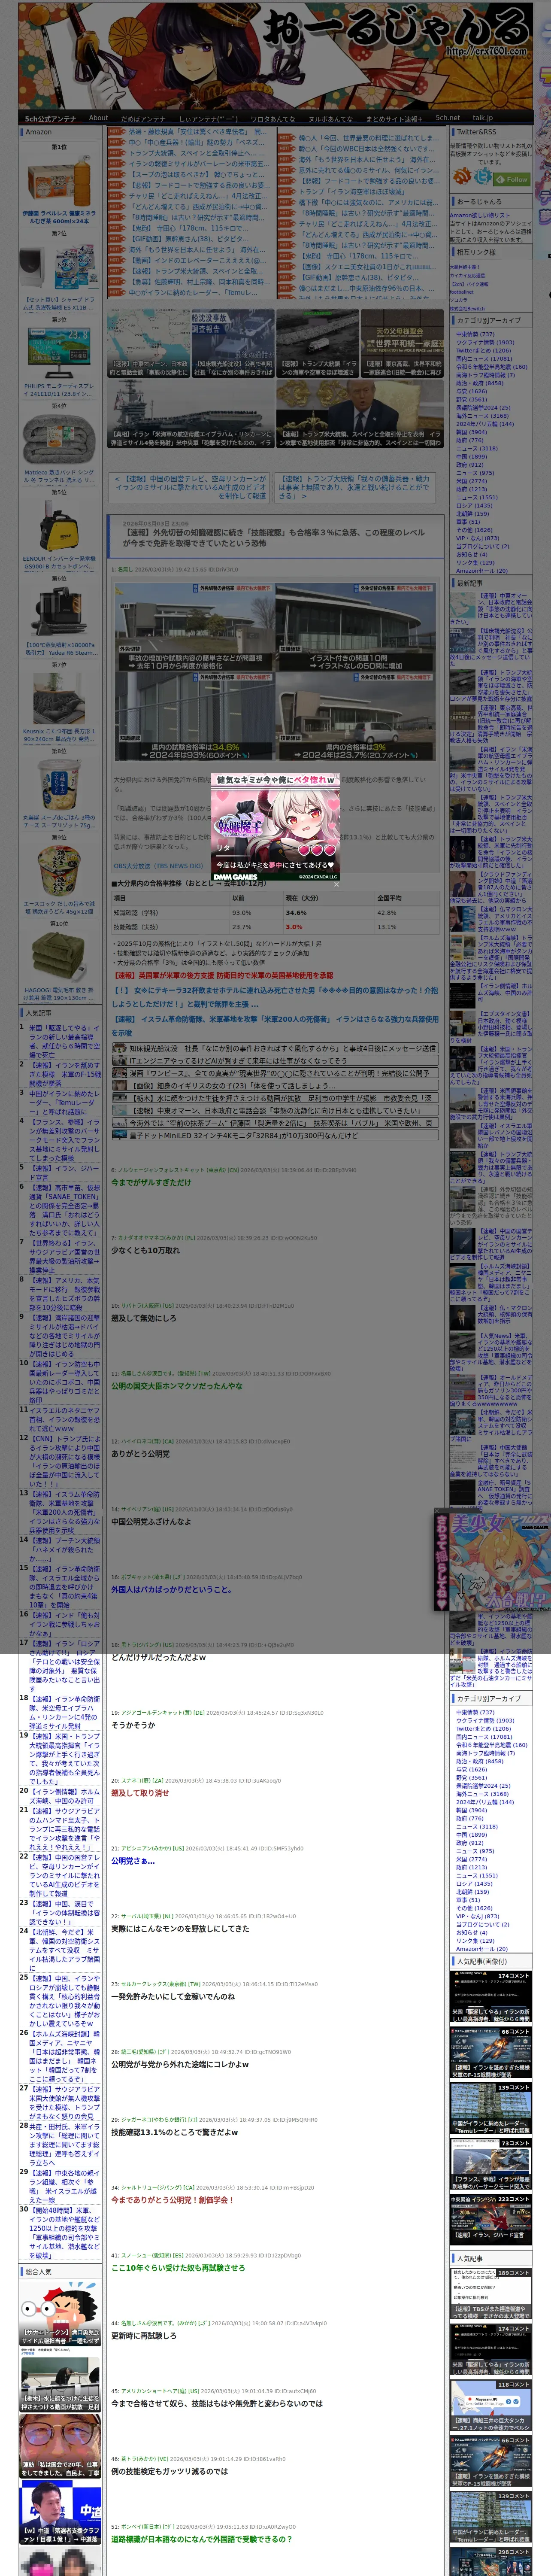This screenshot has width=551, height=2576.
Task: Open popular article ranked 26 【ホルムズ海峡封鎖】
Action: tap(65, 2056)
